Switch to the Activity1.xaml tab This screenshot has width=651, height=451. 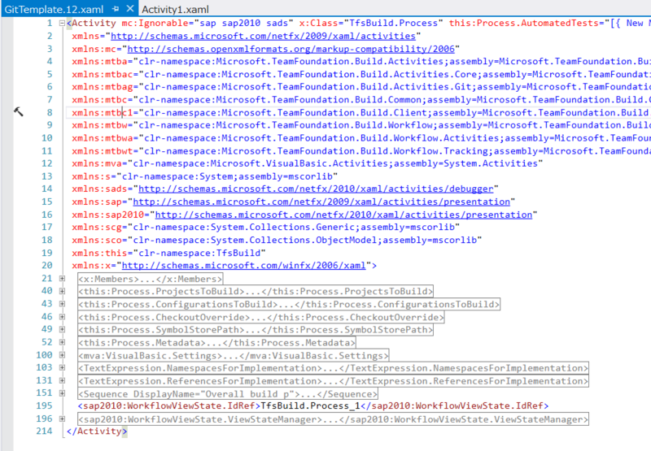point(175,9)
